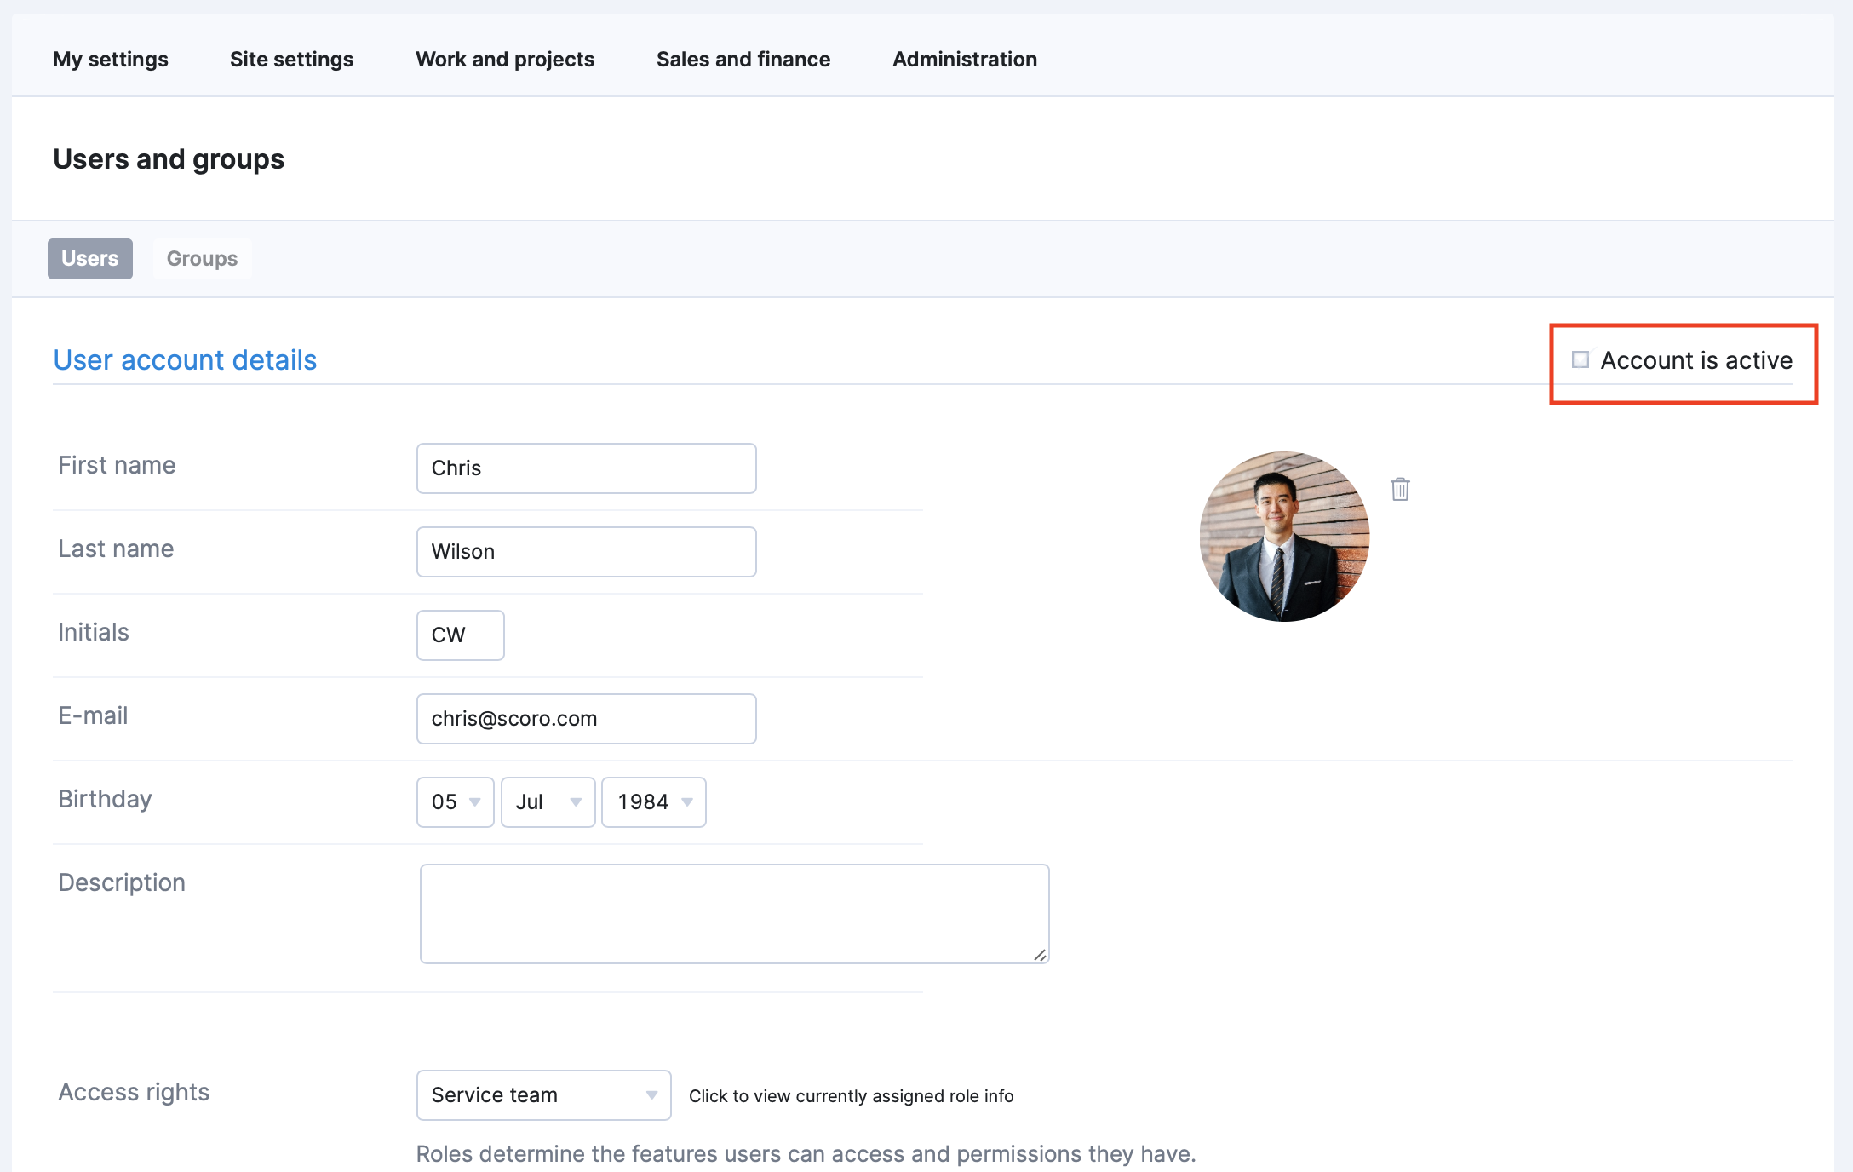Open the birthday day dropdown
1853x1172 pixels.
(x=455, y=801)
